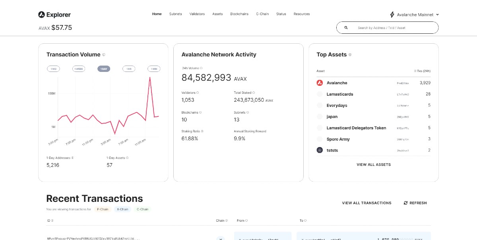Click info icon next to Staking Ratio
This screenshot has width=477, height=240.
(x=202, y=131)
